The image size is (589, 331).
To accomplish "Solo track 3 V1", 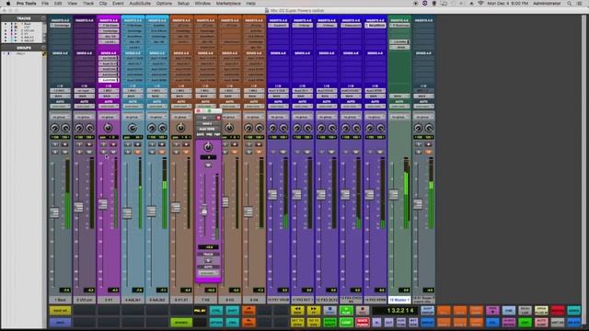I will pyautogui.click(x=103, y=152).
